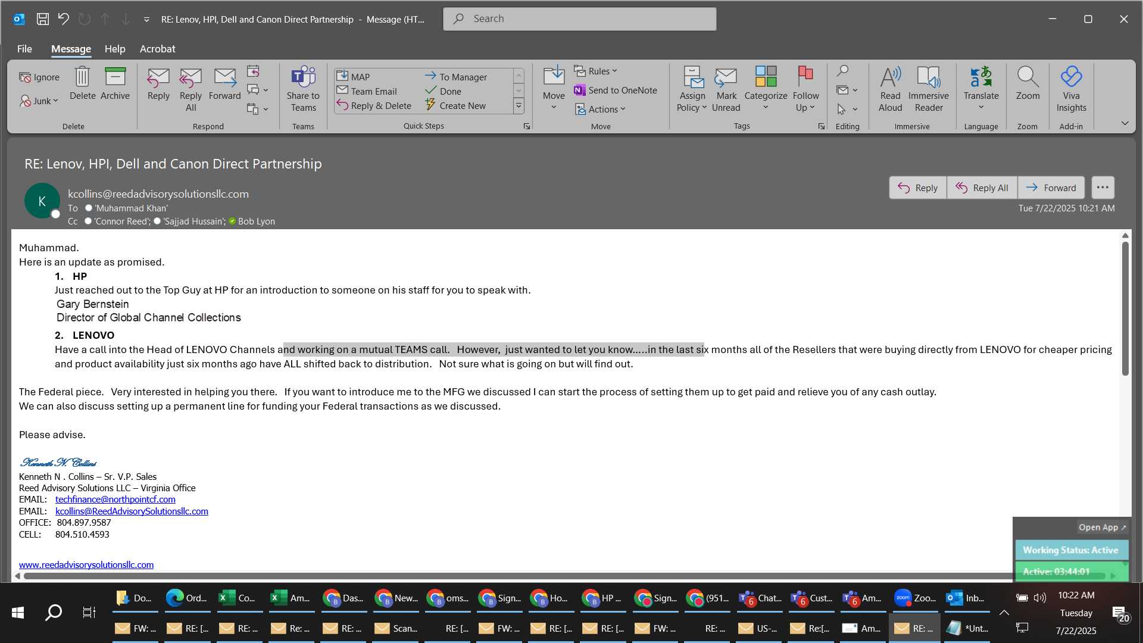Viewport: 1143px width, 643px height.
Task: Click the Find magnifier in Editing group
Action: 842,71
